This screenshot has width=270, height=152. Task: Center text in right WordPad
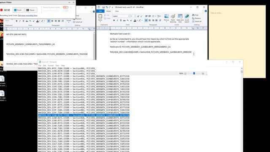(150, 21)
